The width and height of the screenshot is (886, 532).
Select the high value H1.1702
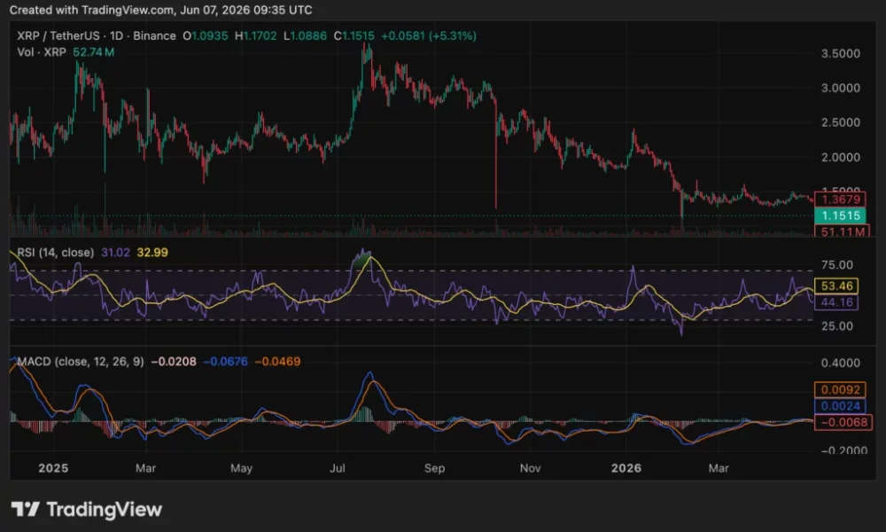point(256,35)
